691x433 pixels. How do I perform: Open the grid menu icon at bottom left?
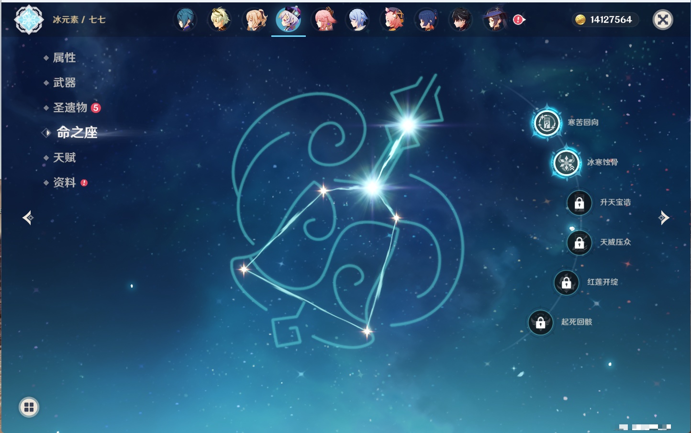pyautogui.click(x=29, y=407)
